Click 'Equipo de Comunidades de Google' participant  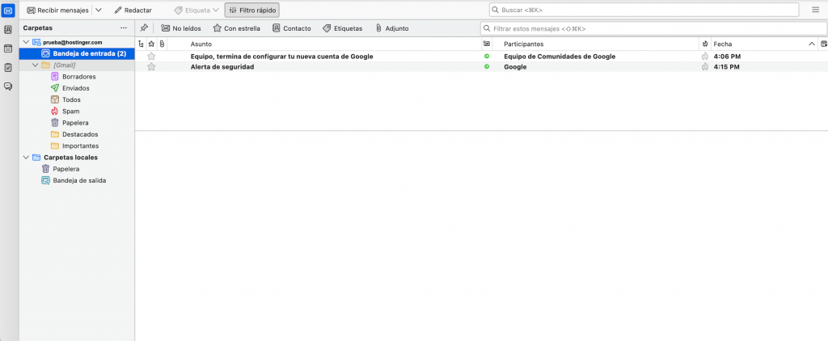pyautogui.click(x=560, y=56)
